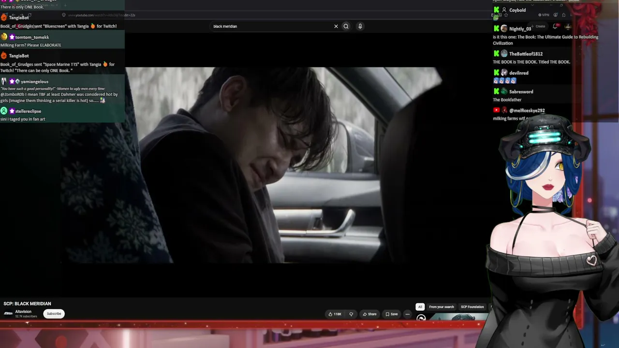Click tomtom_tomekk's subscriber star badge
Viewport: 619px width, 348px height.
coord(12,37)
